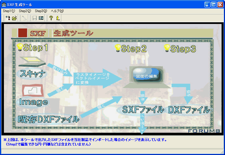
Task: Click the Step2 light bulb icon
Action: click(x=118, y=48)
